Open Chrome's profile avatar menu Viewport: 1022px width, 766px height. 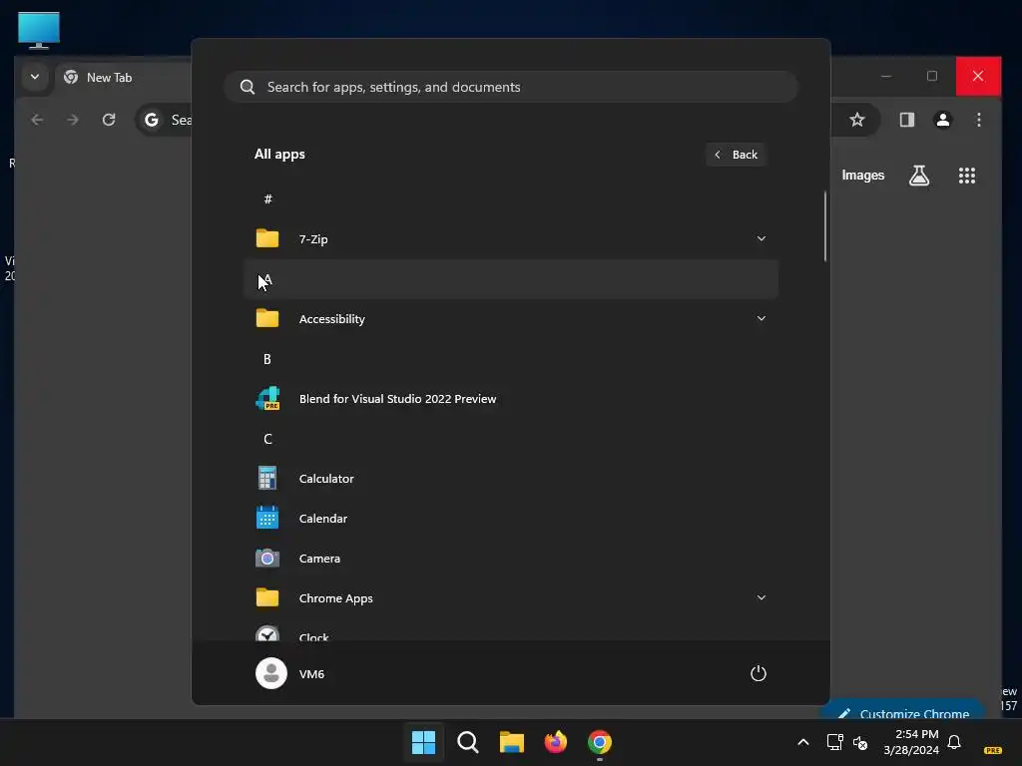click(942, 120)
